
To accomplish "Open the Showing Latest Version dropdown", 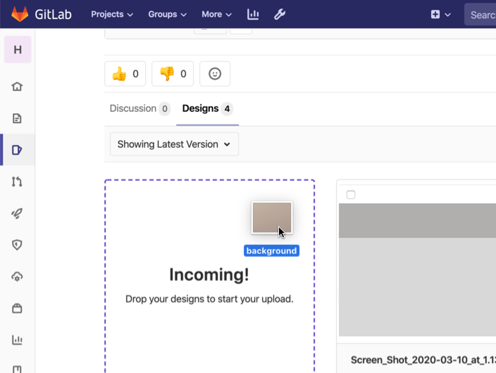I will pos(174,144).
